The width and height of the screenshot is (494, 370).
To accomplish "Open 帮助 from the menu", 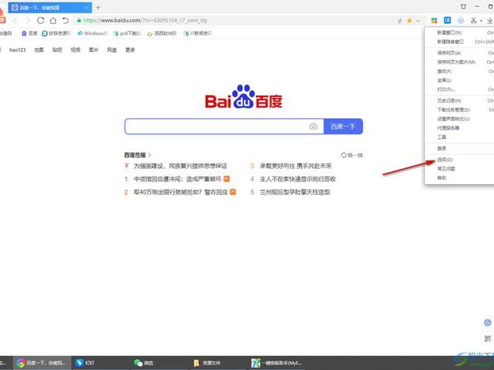I will coord(460,178).
